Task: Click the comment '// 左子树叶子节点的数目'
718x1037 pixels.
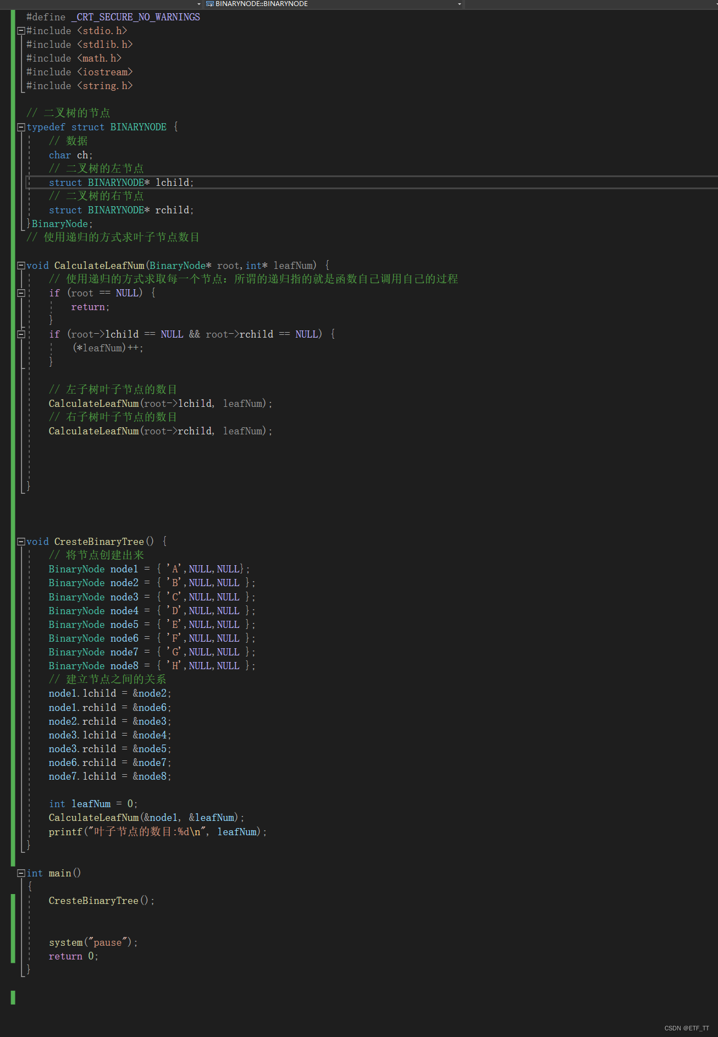Action: tap(113, 389)
